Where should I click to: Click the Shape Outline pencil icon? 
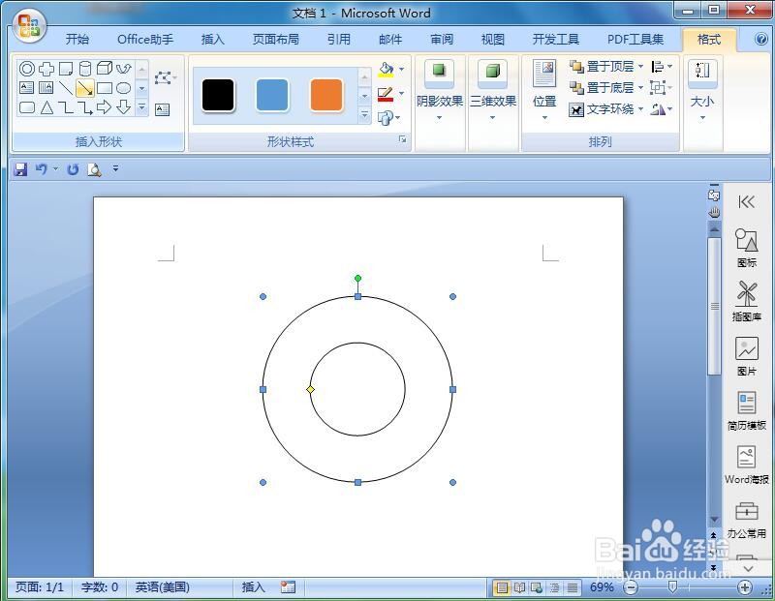(386, 94)
